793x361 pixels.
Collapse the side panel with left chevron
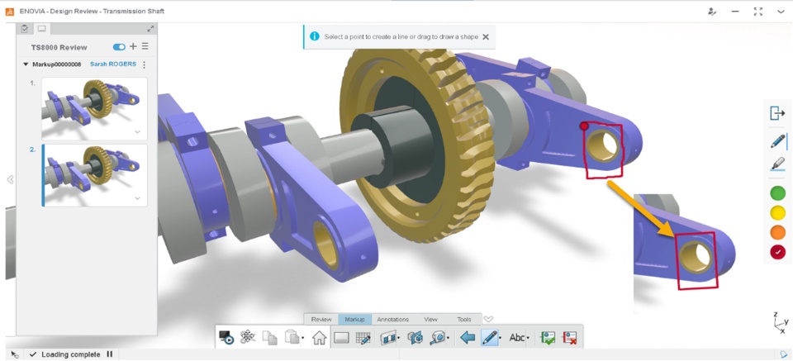10,179
